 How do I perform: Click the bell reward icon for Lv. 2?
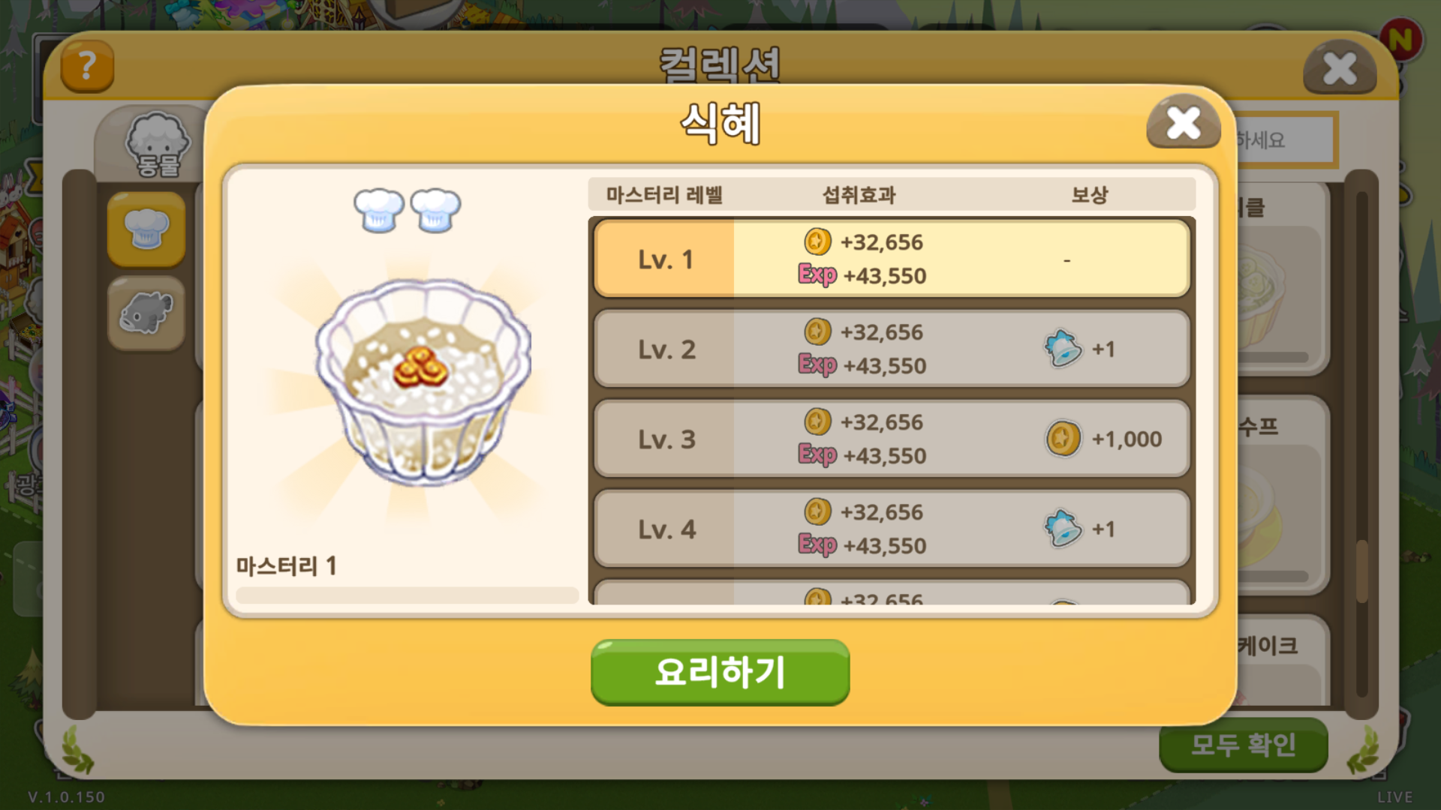[x=1063, y=349]
